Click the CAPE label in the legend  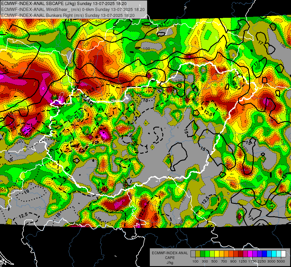pos(170,258)
